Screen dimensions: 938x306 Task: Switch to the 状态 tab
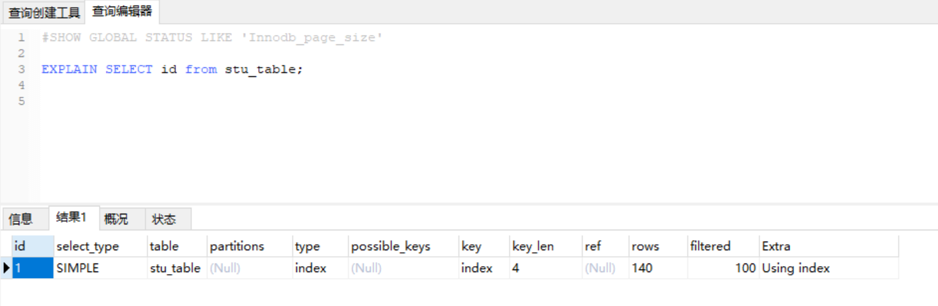[164, 219]
